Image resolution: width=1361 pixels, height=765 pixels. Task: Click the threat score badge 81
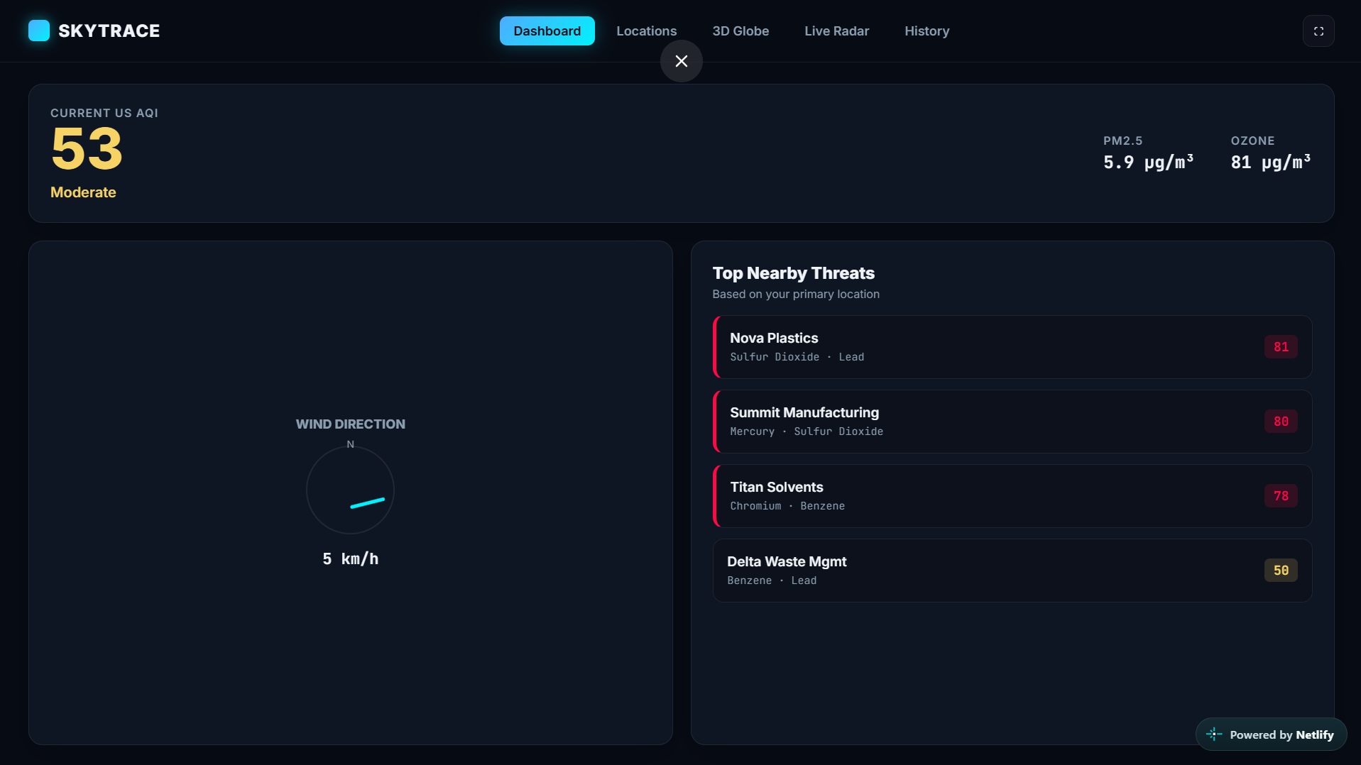coord(1281,347)
